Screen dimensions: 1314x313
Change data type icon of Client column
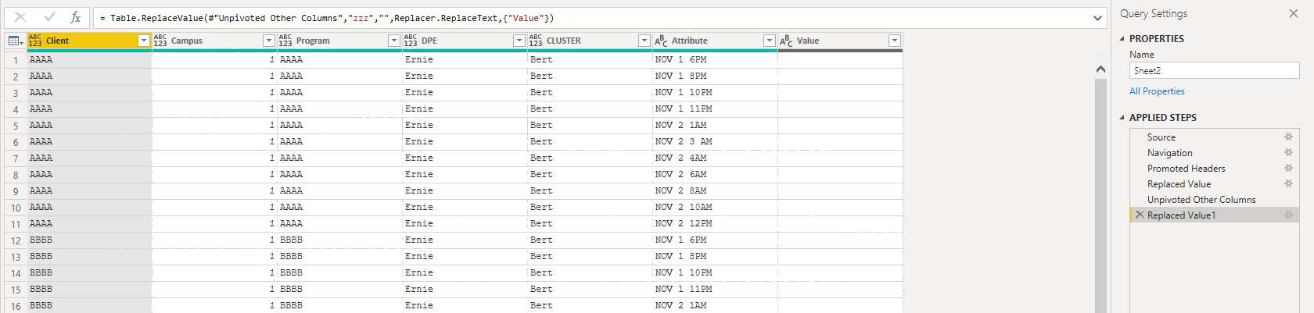[35, 41]
